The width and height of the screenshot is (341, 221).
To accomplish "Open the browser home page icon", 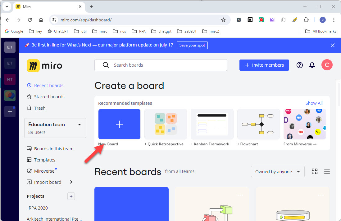I will pos(41,20).
